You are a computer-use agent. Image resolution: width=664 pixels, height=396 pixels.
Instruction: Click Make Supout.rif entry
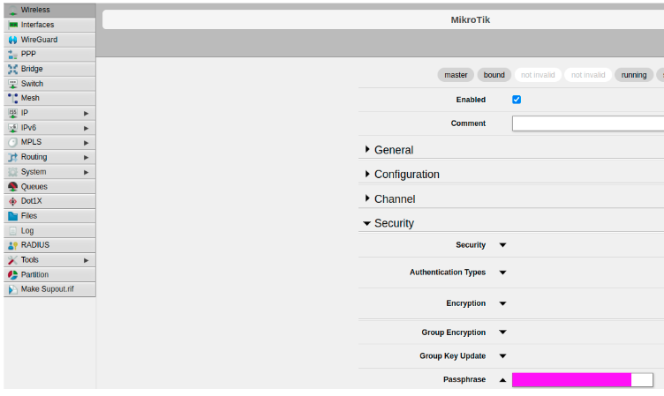coord(47,289)
